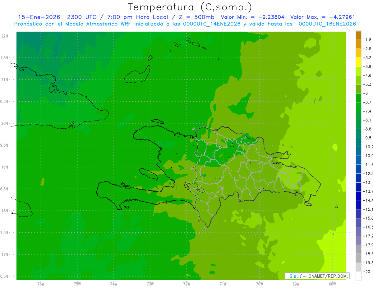The height and width of the screenshot is (288, 373).
Task: Click the "Valor Max. = -4.27961" value
Action: [x=322, y=17]
